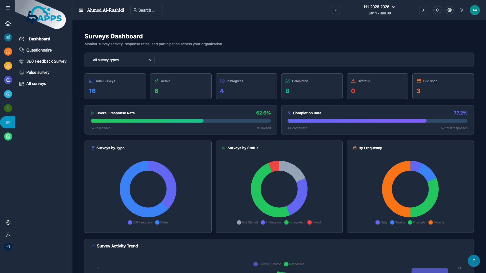Open Settings via the gear icon
The image size is (486, 273).
click(x=8, y=222)
